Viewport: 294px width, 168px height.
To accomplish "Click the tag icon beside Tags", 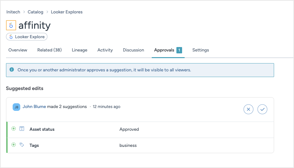I will point(22,145).
